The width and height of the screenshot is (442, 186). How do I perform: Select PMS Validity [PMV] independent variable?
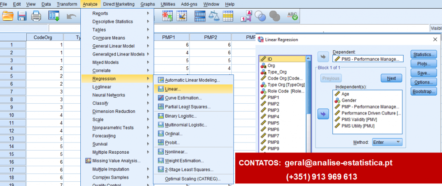coord(368,120)
